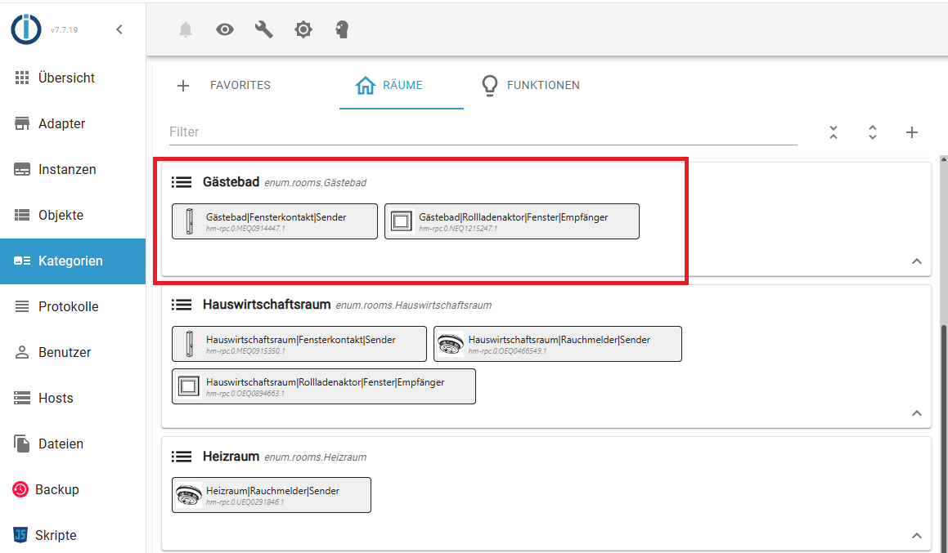Select Hauswirtschaftsraum|Rollladenaktor|Fenster|Empfänger device chip
The width and height of the screenshot is (948, 553).
pos(323,386)
